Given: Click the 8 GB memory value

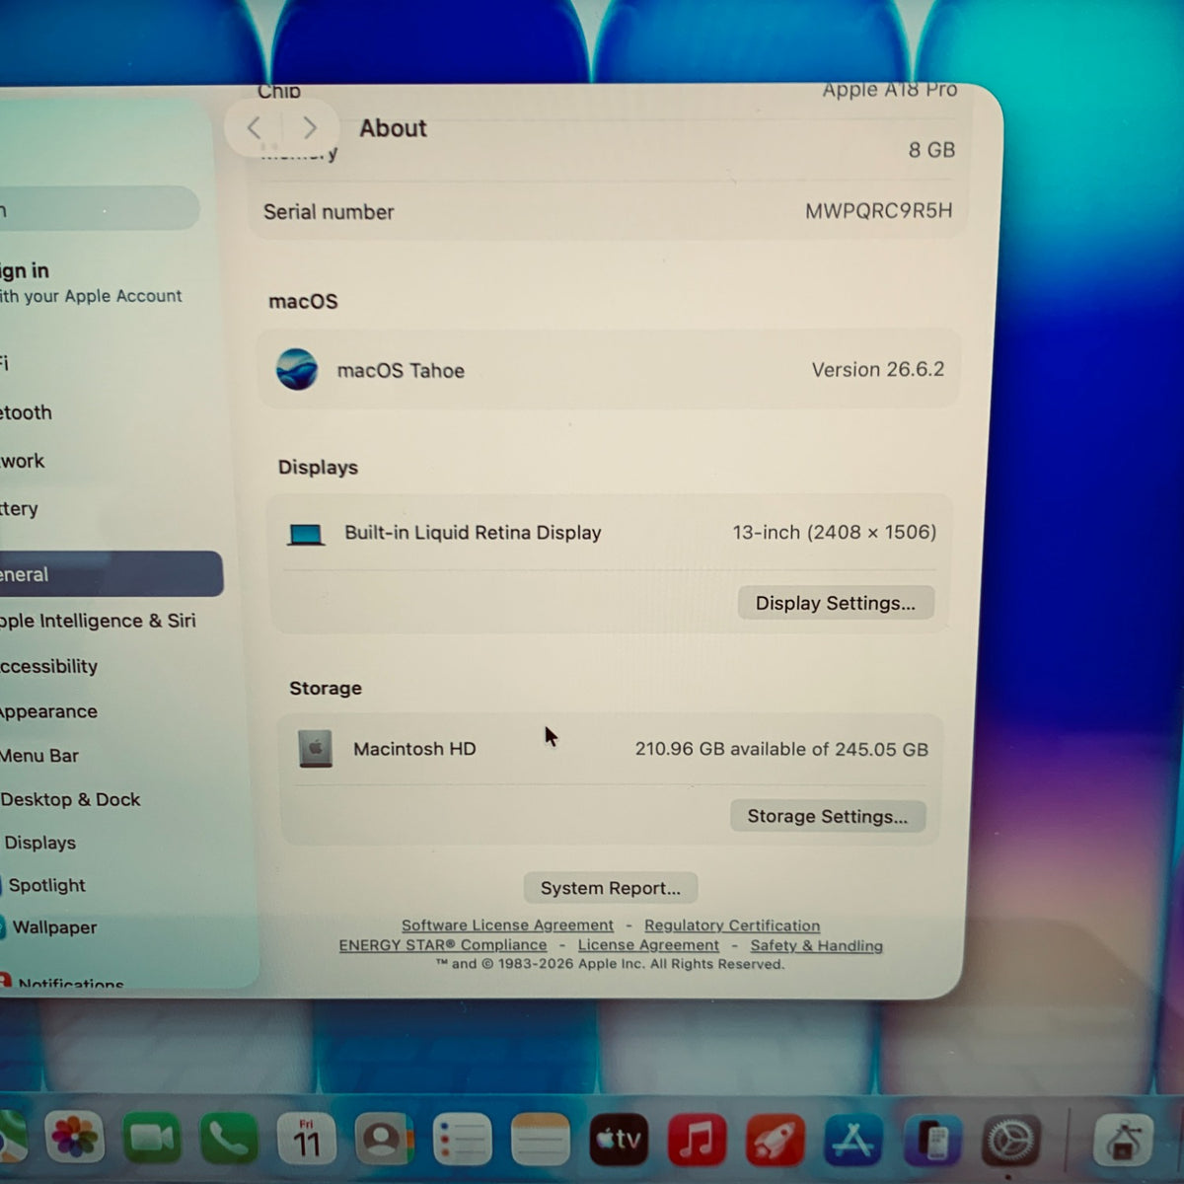Looking at the screenshot, I should point(930,150).
